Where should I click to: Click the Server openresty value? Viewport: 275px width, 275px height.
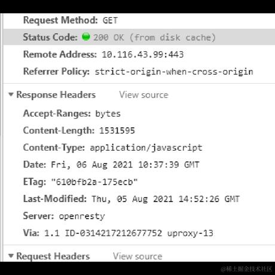click(x=82, y=216)
